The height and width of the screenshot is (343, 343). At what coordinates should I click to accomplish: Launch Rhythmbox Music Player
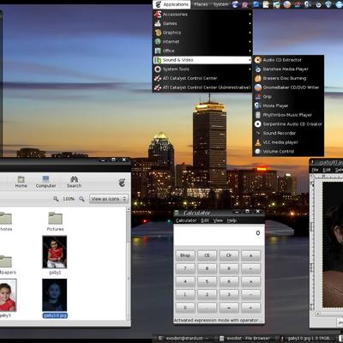(288, 115)
